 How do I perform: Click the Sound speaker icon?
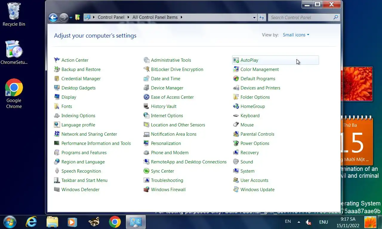pyautogui.click(x=236, y=162)
